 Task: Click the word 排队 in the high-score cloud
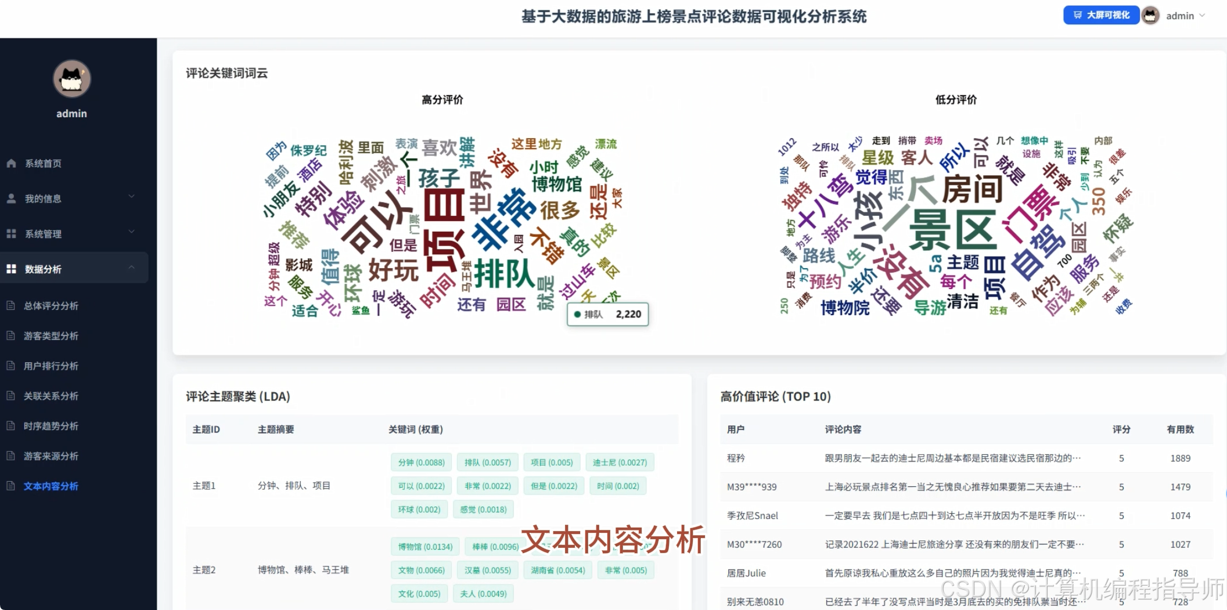coord(505,274)
